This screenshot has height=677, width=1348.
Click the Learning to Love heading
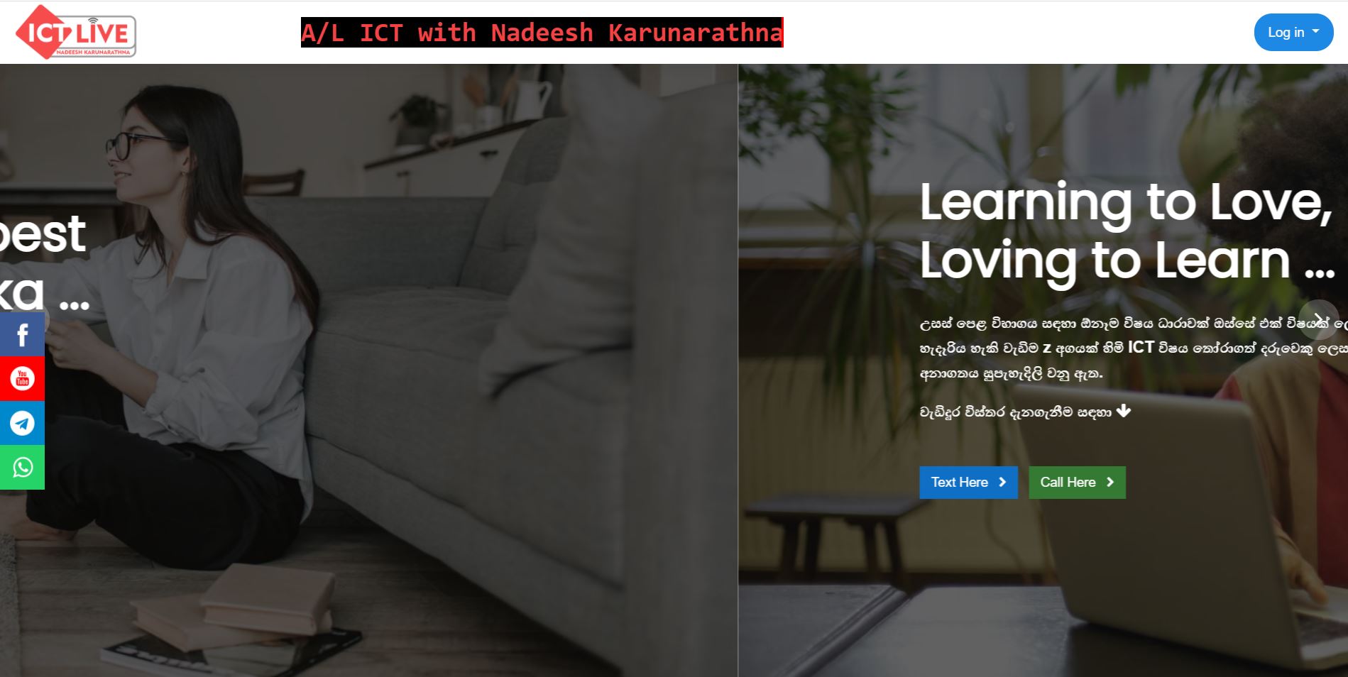[1126, 202]
